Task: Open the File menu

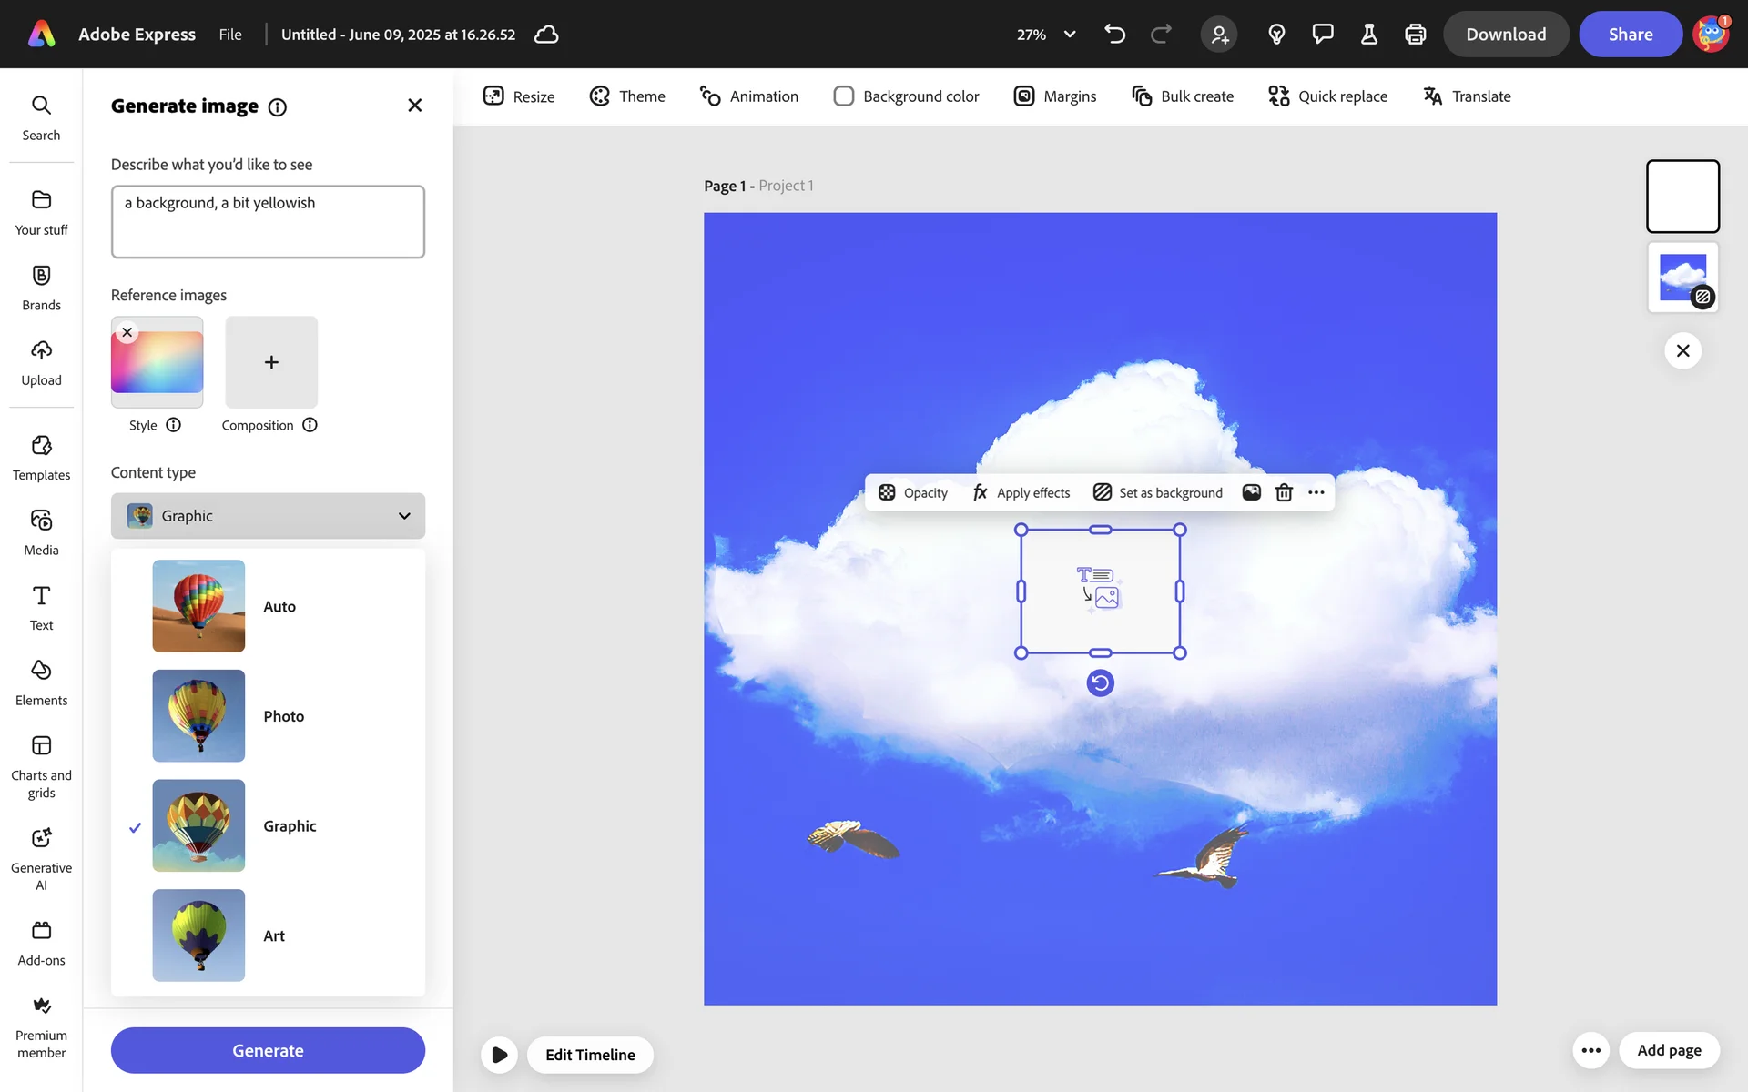Action: [x=230, y=35]
